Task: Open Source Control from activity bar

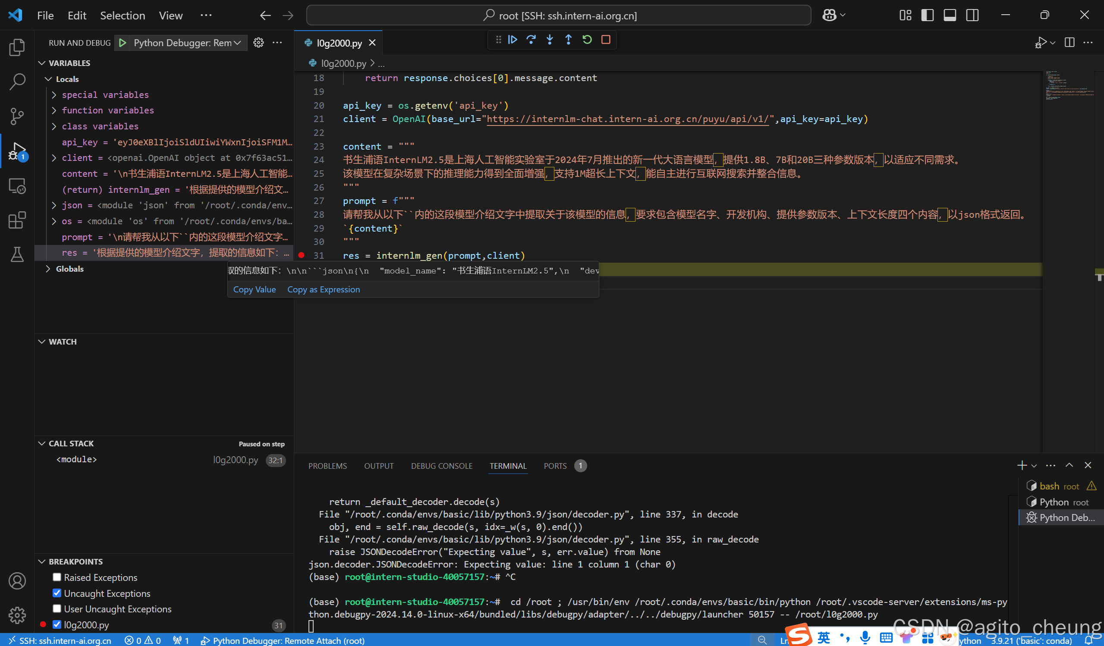Action: 17,116
